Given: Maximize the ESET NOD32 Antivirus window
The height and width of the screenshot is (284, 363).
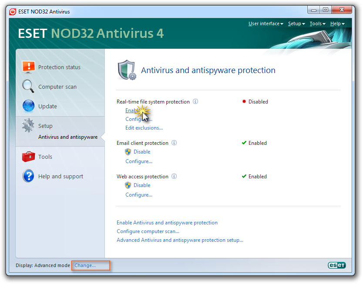Looking at the screenshot, I should 326,10.
